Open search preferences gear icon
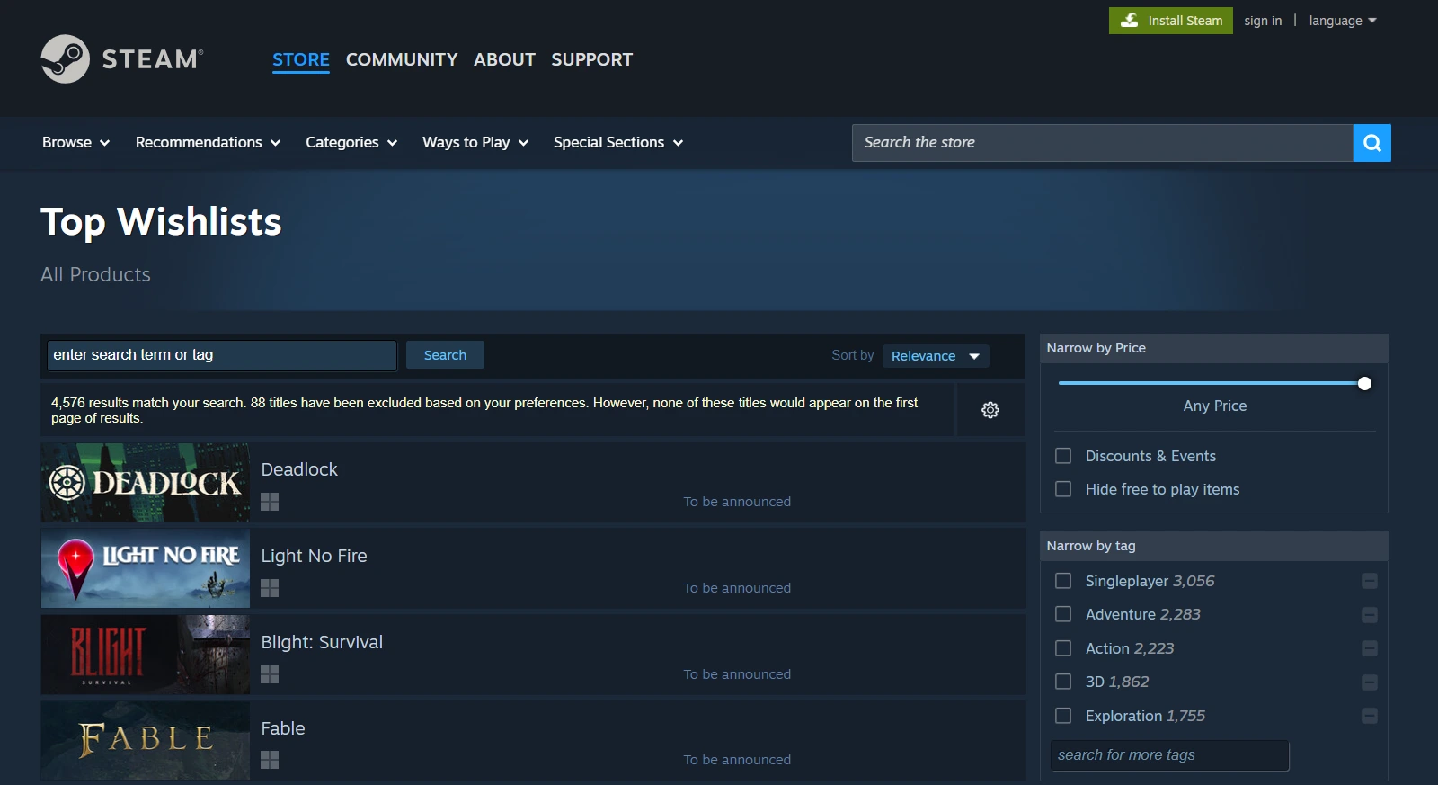Image resolution: width=1438 pixels, height=785 pixels. 990,410
